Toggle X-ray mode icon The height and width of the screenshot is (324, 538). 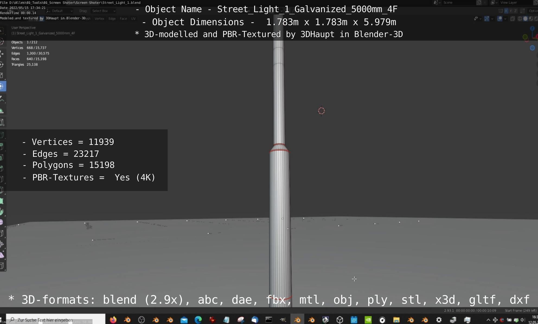pos(513,19)
